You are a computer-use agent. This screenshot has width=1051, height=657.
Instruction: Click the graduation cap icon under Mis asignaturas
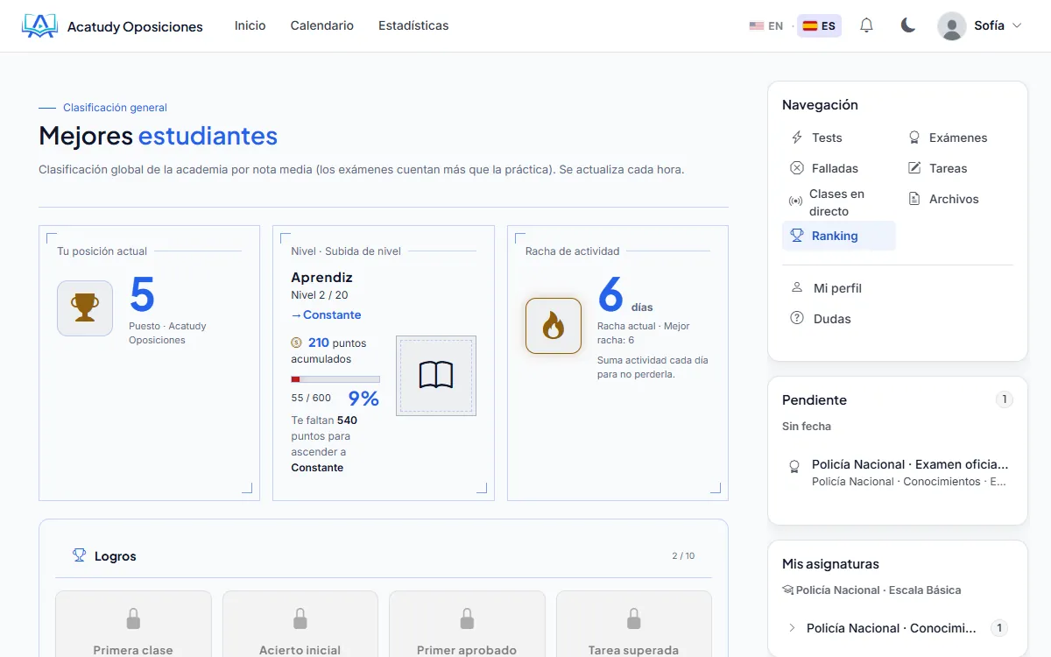point(787,590)
